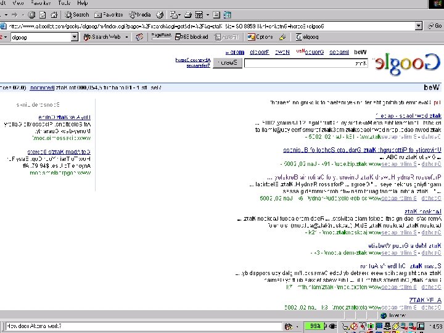
Task: Click the elgoog word-find button on the toolbar
Action: coord(307,37)
